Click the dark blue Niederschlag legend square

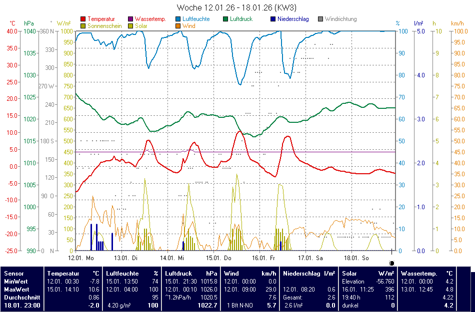[273, 19]
